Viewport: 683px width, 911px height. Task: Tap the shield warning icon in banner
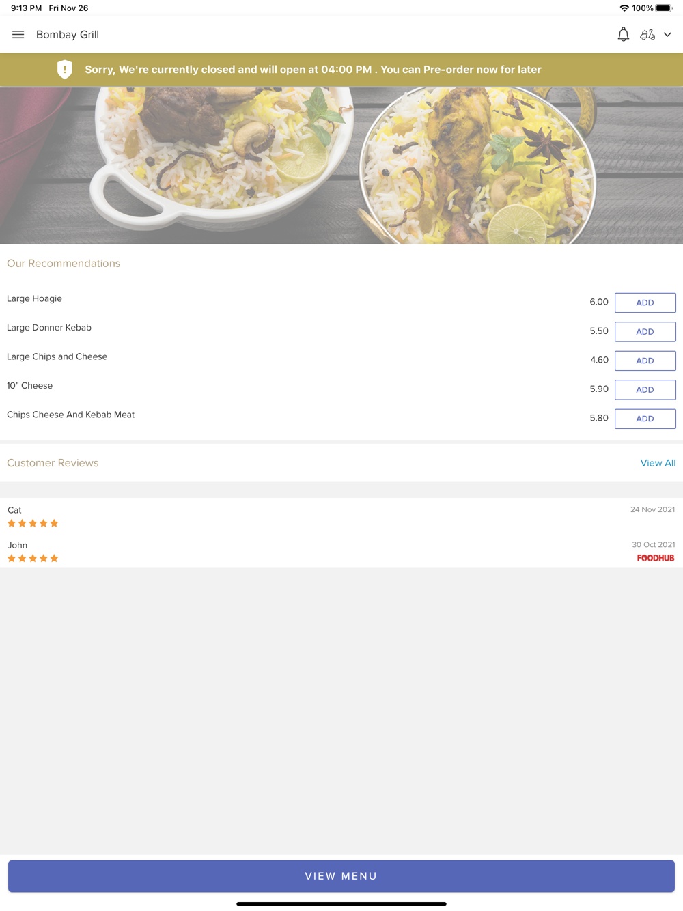[65, 70]
